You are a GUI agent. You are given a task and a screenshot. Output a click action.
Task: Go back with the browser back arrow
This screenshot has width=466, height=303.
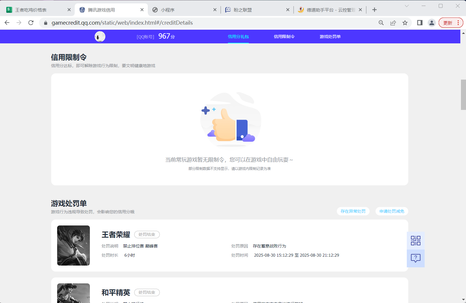tap(7, 23)
